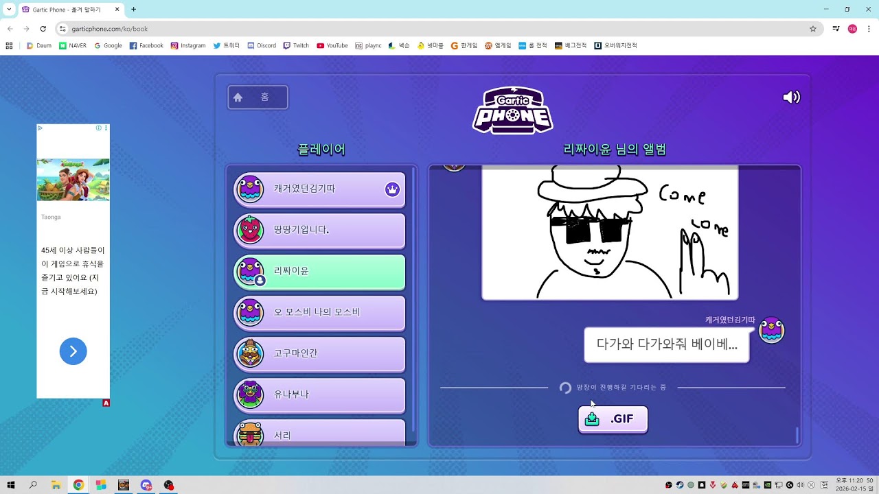Open the Taonga ad game image

[x=73, y=180]
